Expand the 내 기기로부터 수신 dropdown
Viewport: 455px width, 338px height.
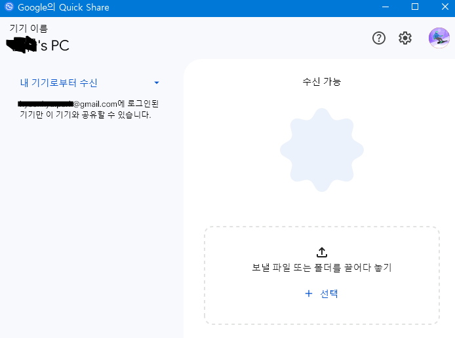(x=90, y=83)
